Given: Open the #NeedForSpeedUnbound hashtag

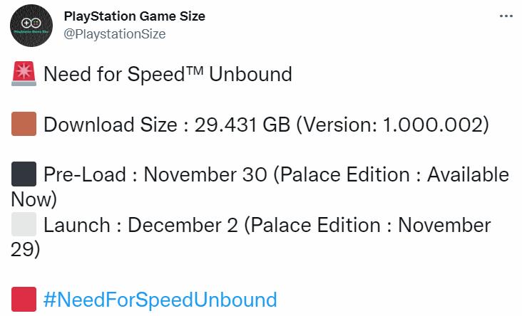Looking at the screenshot, I should coord(160,298).
